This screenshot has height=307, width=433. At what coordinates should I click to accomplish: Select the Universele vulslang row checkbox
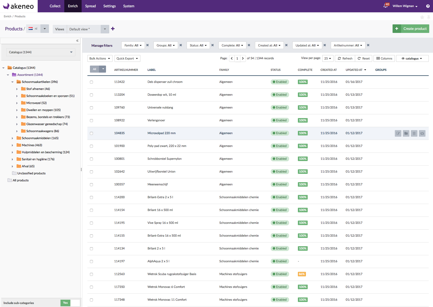point(91,108)
